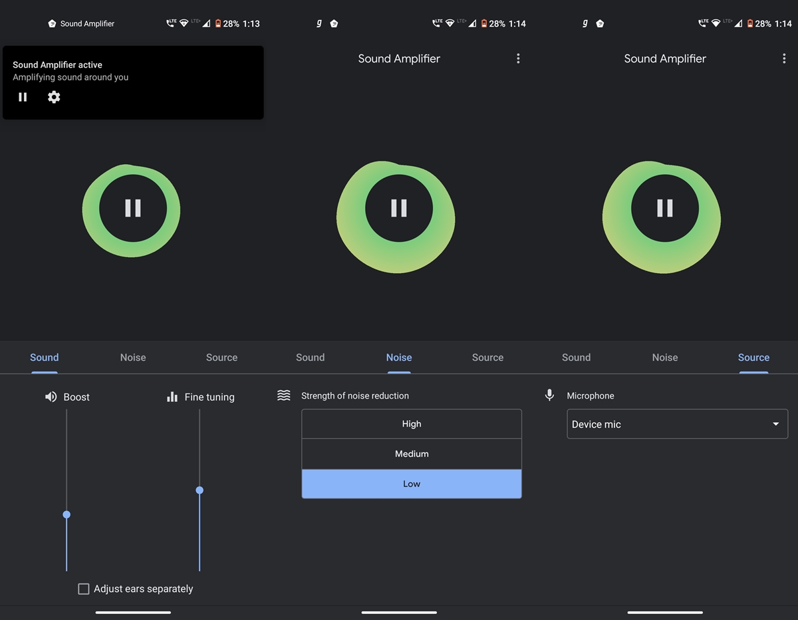Open overflow menu on Source screen
The width and height of the screenshot is (798, 620).
[784, 58]
